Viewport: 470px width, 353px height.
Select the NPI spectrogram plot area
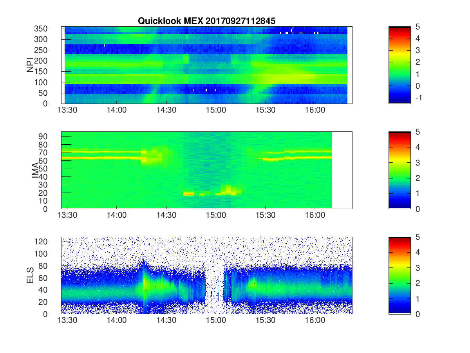tap(206, 65)
